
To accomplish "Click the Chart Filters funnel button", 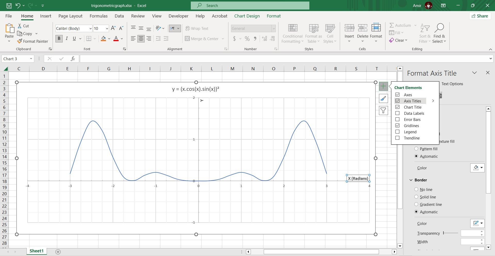I will pyautogui.click(x=383, y=111).
